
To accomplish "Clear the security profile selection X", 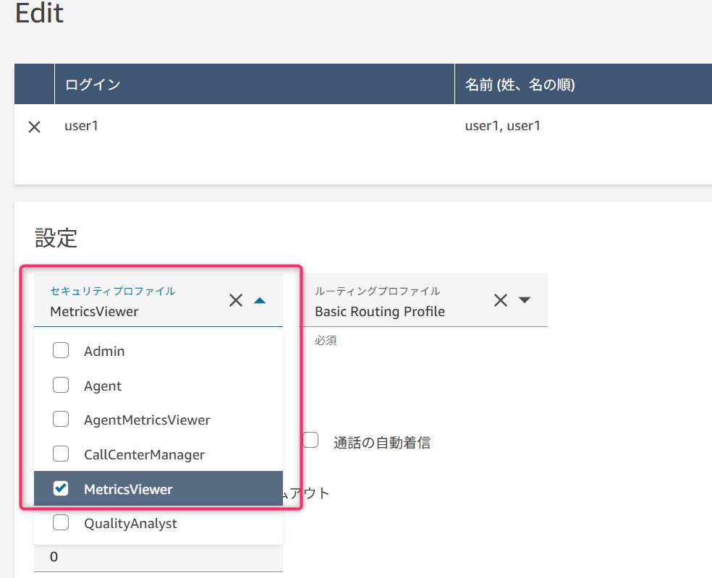I will pos(236,300).
